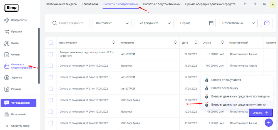Expand the Контрагент filter dropdown
Image resolution: width=278 pixels, height=130 pixels.
point(112,23)
